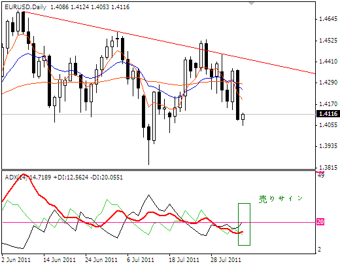Click the 1.4645 price axis label
The image size is (340, 264).
point(328,19)
